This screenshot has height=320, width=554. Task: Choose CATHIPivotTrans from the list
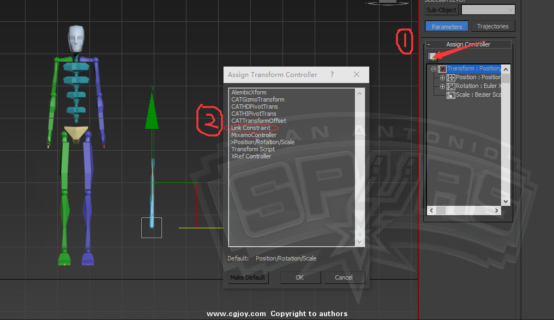pos(254,114)
